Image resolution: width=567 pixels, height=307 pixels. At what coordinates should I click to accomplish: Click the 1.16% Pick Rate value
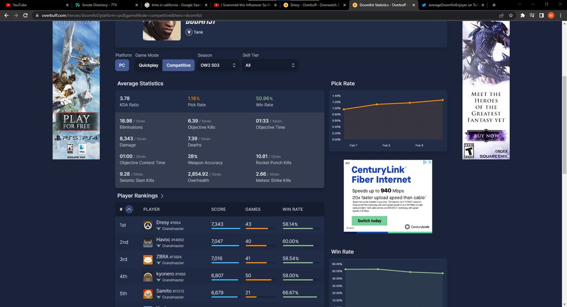tap(194, 98)
